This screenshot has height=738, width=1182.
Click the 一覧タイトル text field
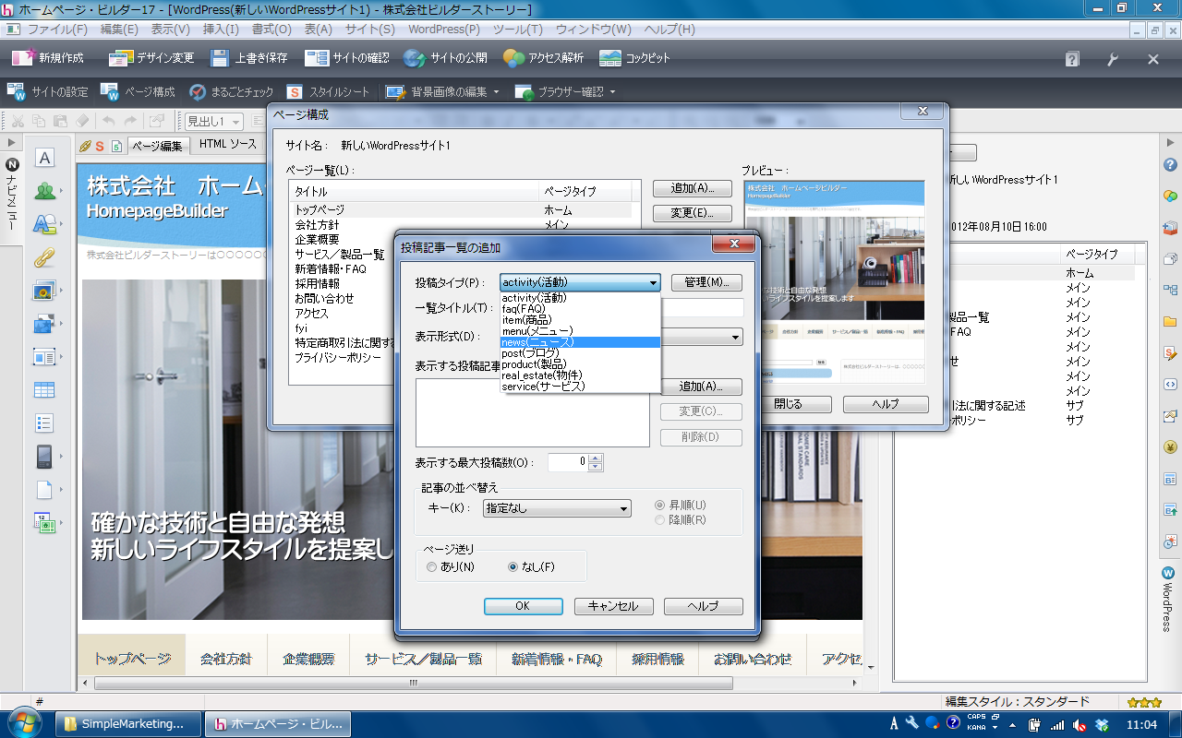[702, 308]
